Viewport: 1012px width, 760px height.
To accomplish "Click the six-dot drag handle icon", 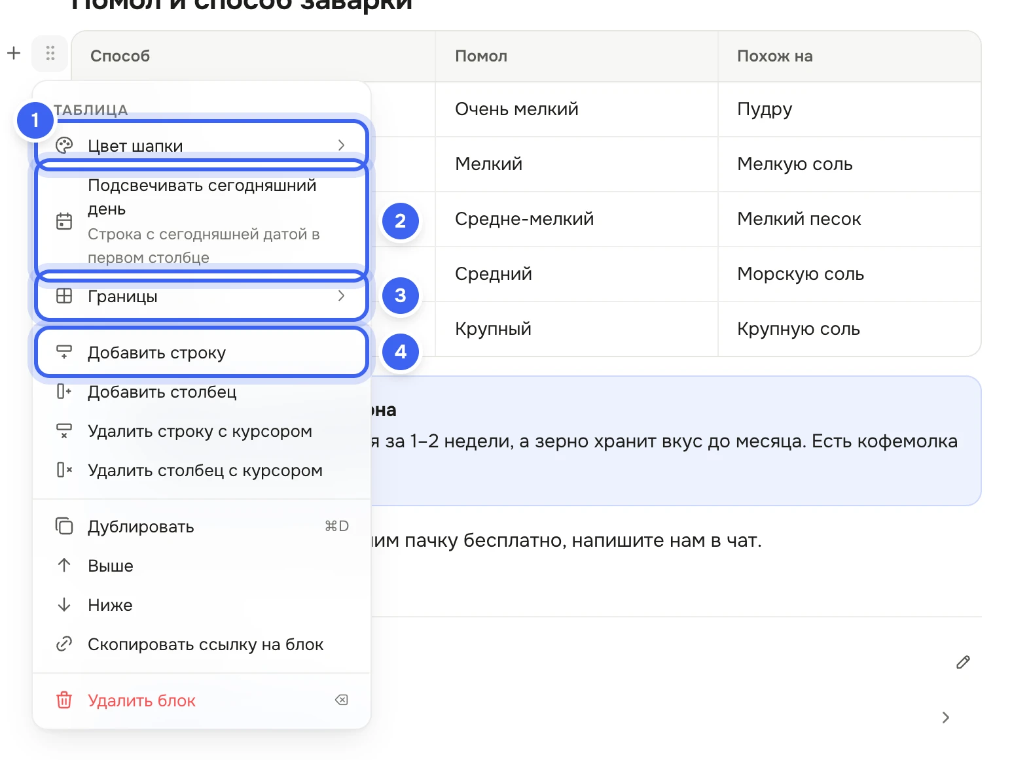I will (50, 53).
